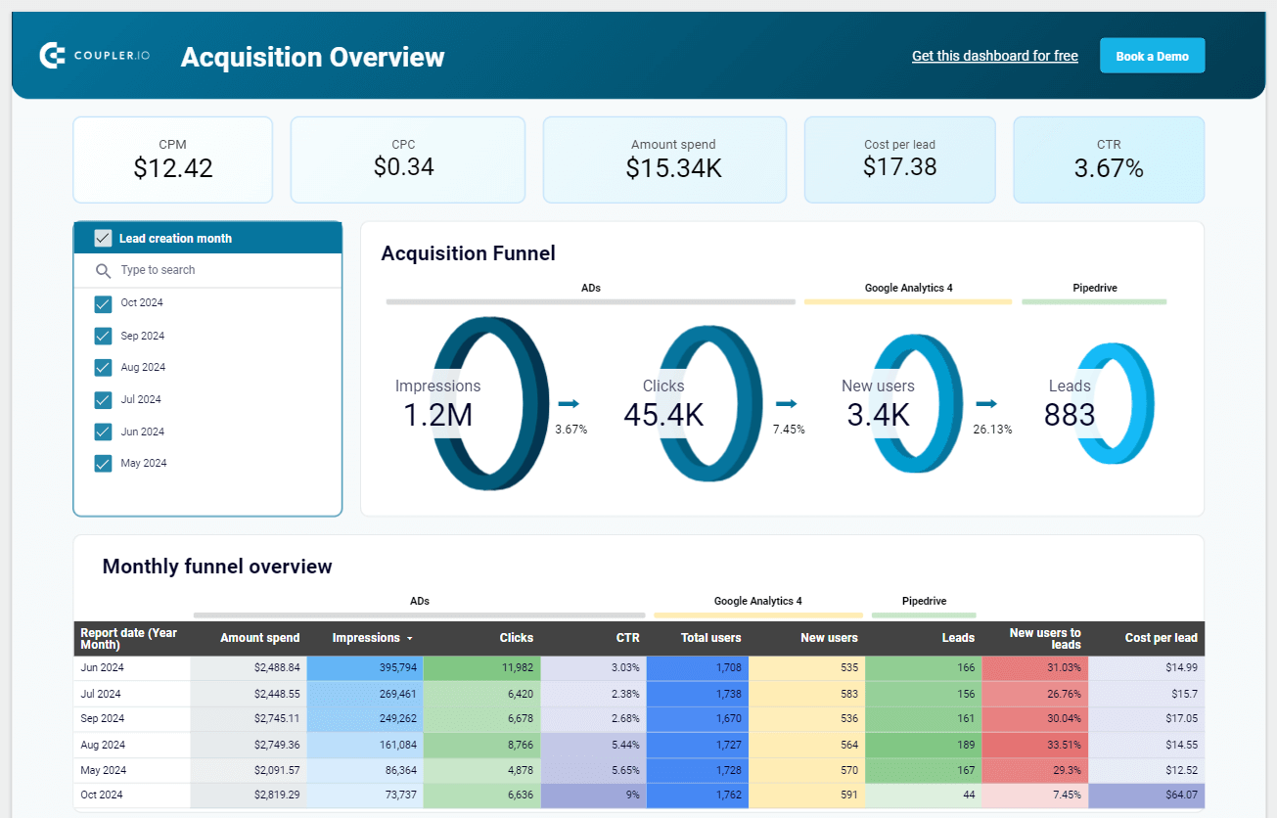Click the Impressions column sort arrow
This screenshot has height=818, width=1277.
(410, 639)
